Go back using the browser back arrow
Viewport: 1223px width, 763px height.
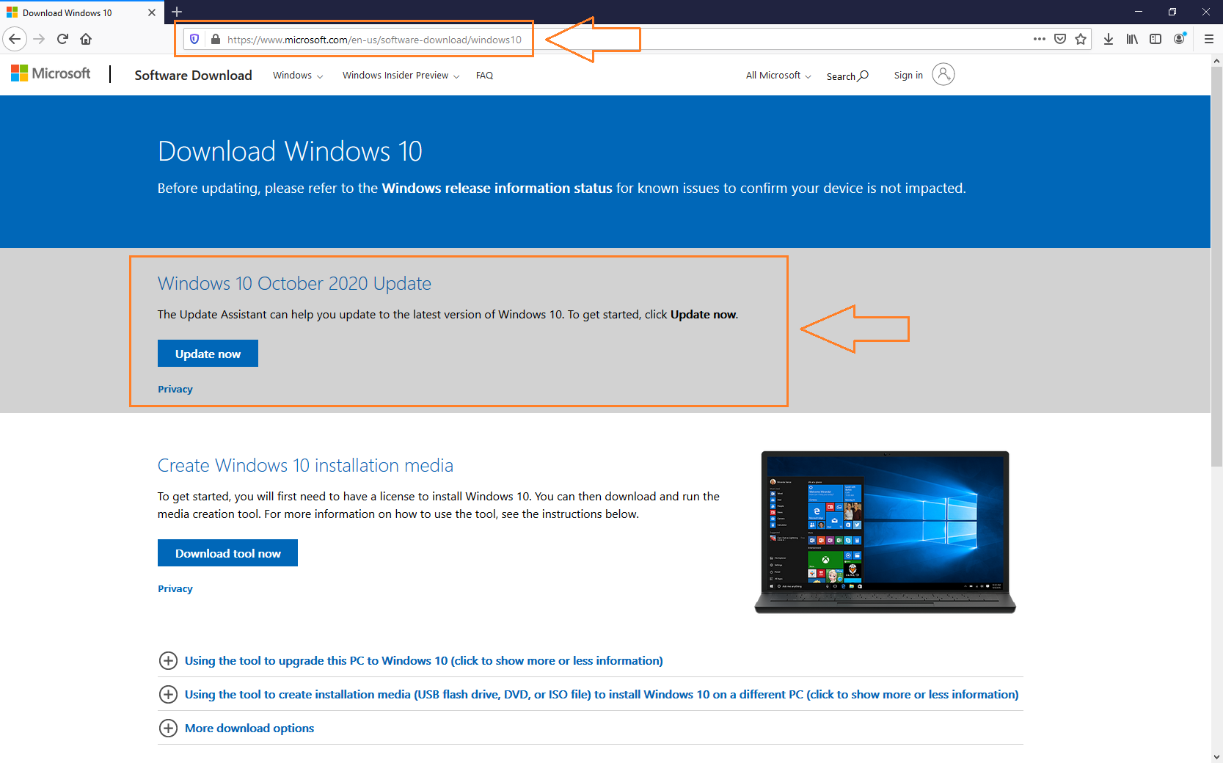(15, 39)
